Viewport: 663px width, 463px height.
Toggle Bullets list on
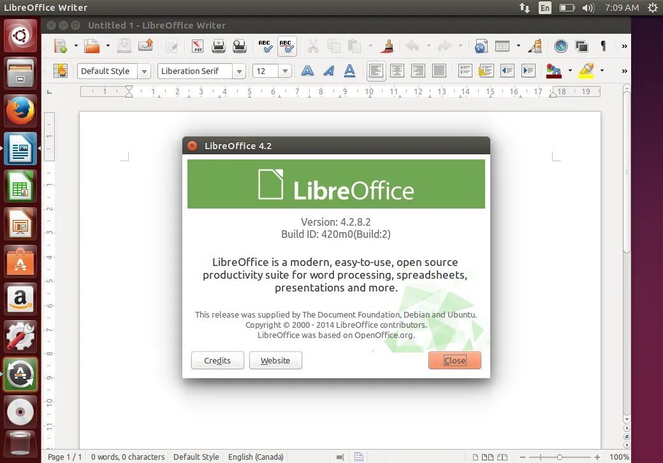pyautogui.click(x=486, y=71)
